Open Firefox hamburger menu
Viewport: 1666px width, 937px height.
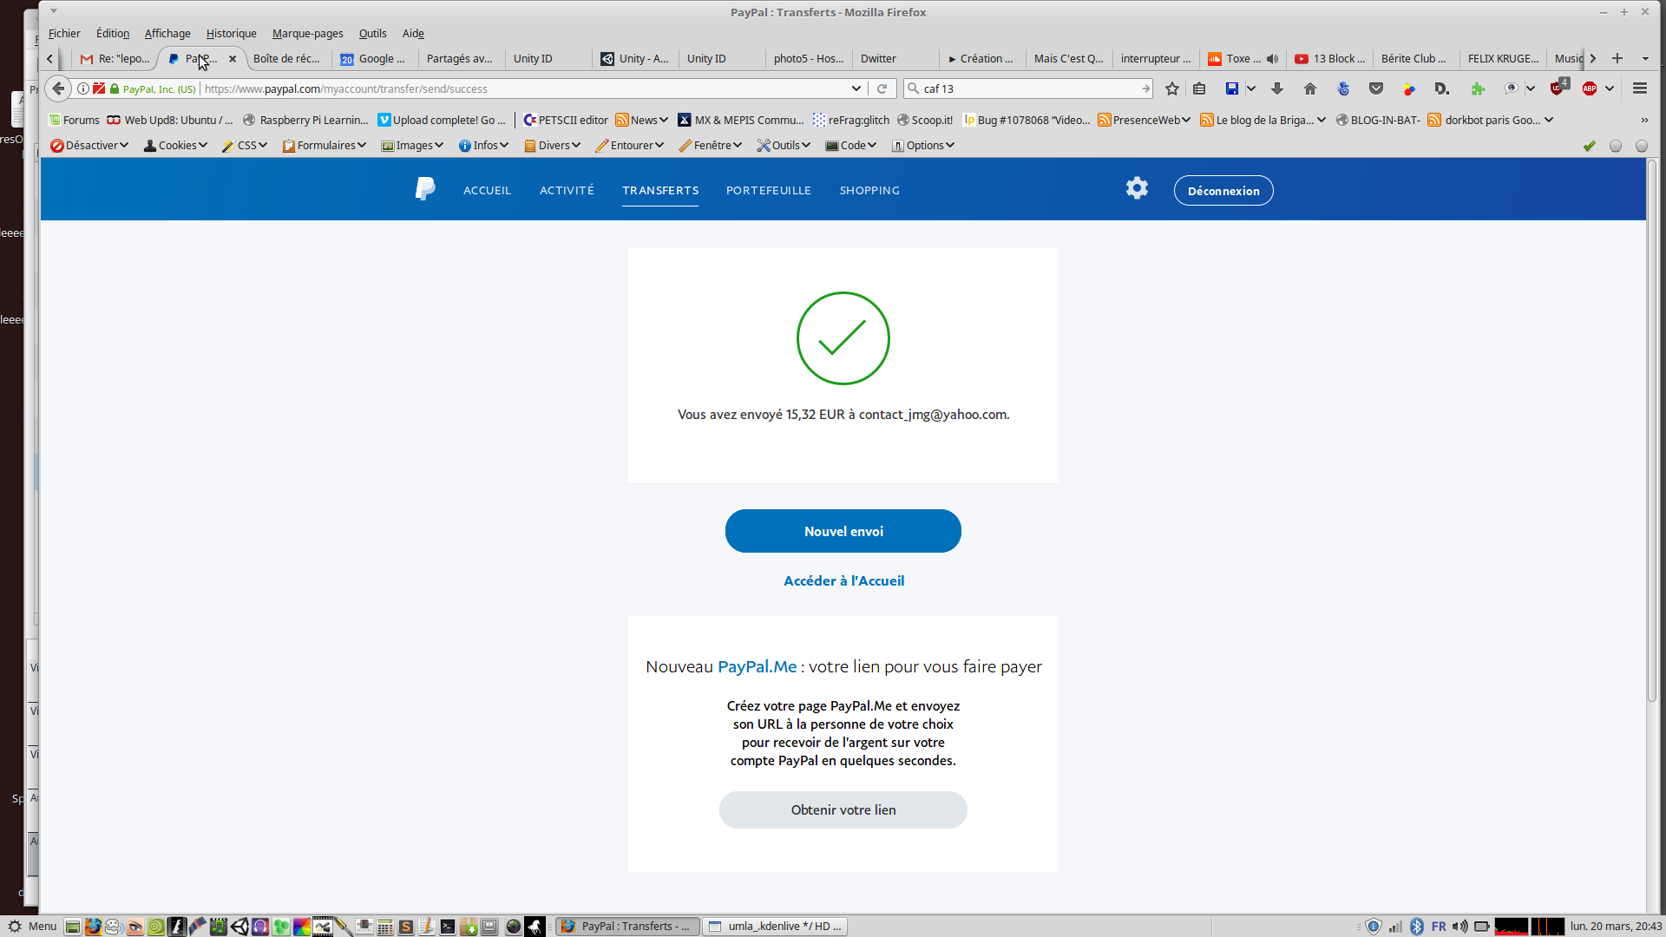click(1640, 88)
